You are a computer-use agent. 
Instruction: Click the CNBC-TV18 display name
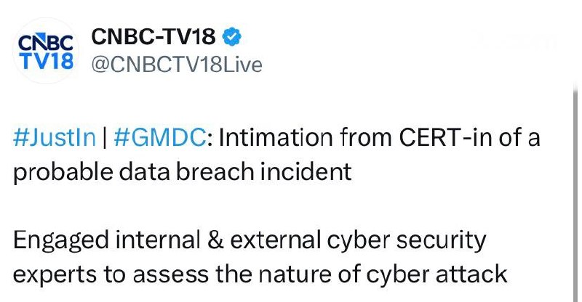pyautogui.click(x=154, y=37)
